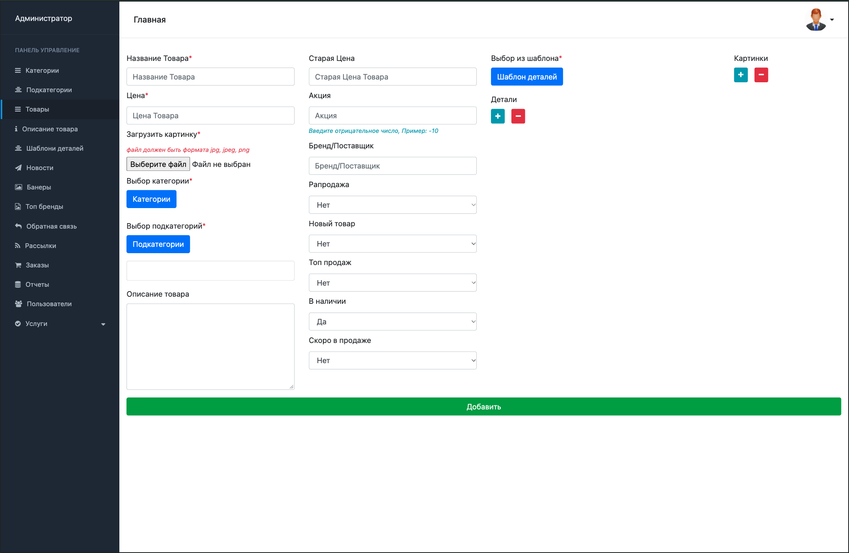849x553 pixels.
Task: Add a detail with Детали plus button
Action: point(498,116)
